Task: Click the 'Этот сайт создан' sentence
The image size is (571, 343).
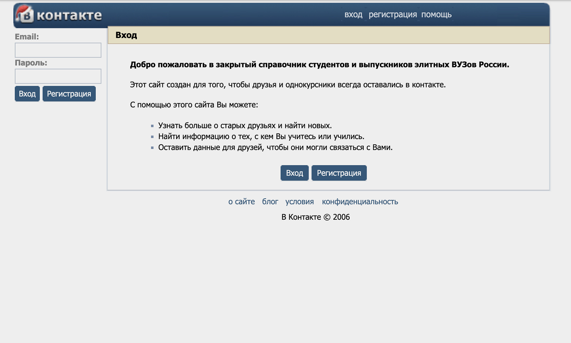Action: click(x=288, y=85)
